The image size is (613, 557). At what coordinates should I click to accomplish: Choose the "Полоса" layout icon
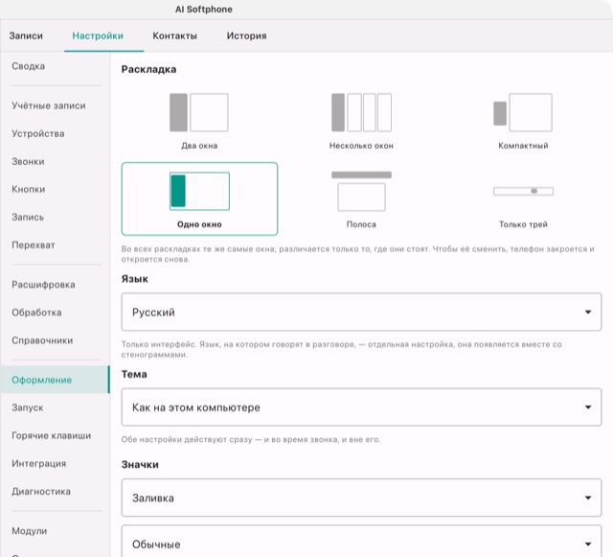tap(361, 191)
